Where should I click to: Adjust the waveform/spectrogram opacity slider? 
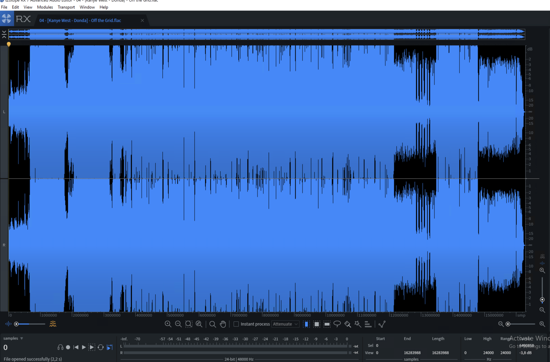[16, 324]
